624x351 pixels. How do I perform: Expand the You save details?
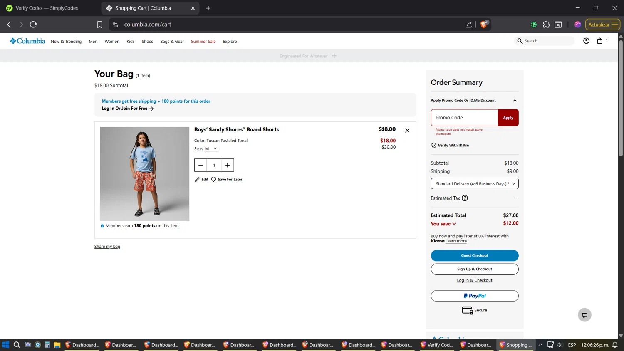tap(443, 224)
